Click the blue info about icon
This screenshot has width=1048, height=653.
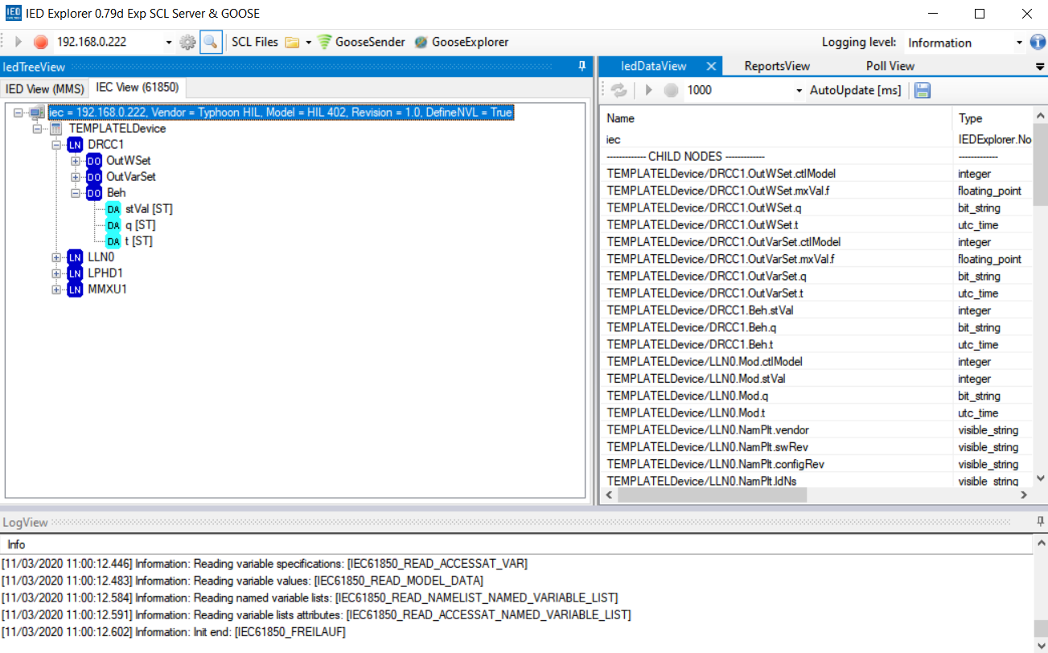tap(1038, 43)
